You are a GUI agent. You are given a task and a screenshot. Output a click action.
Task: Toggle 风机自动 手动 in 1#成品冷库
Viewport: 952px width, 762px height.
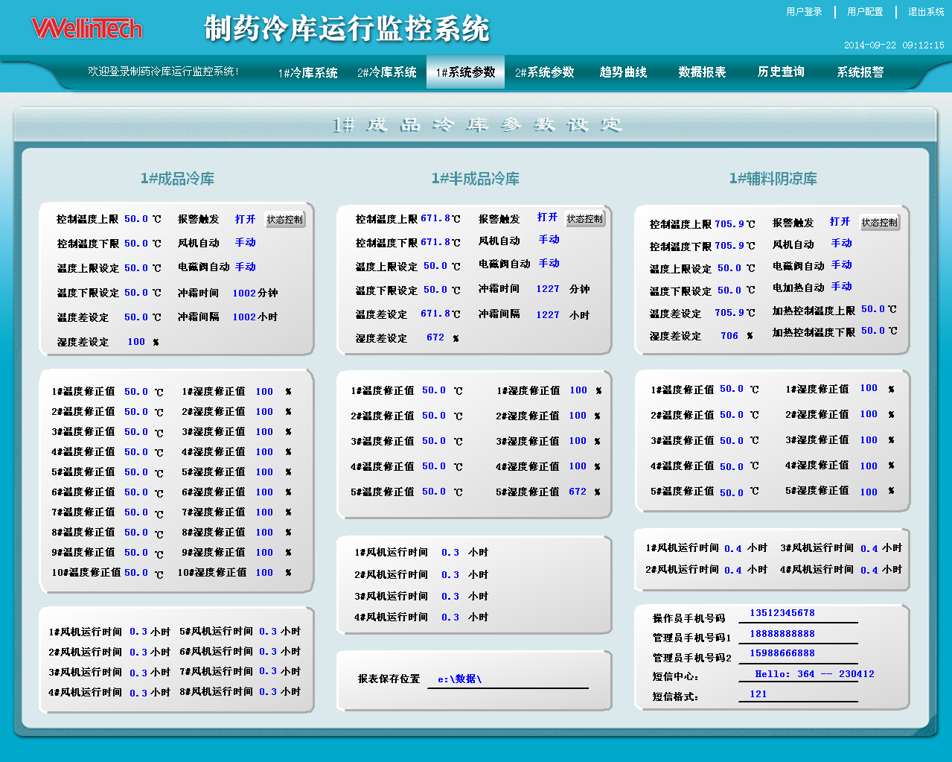[245, 243]
